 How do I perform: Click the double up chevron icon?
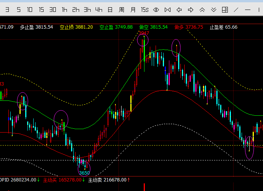202,10
